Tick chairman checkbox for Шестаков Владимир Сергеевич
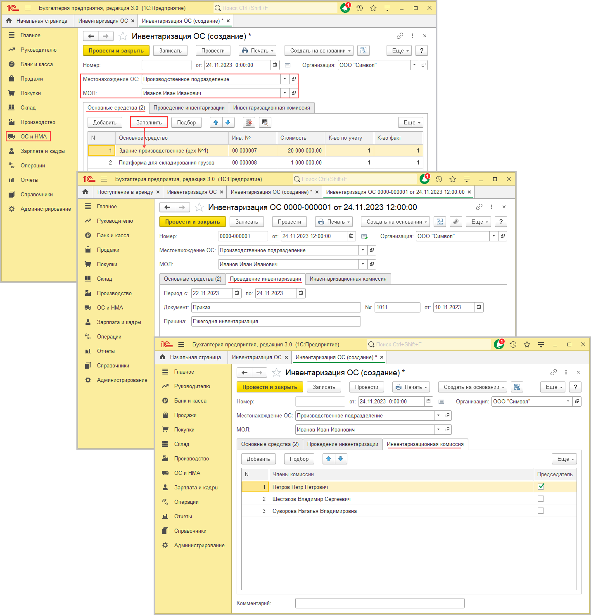The image size is (591, 615). tap(541, 499)
